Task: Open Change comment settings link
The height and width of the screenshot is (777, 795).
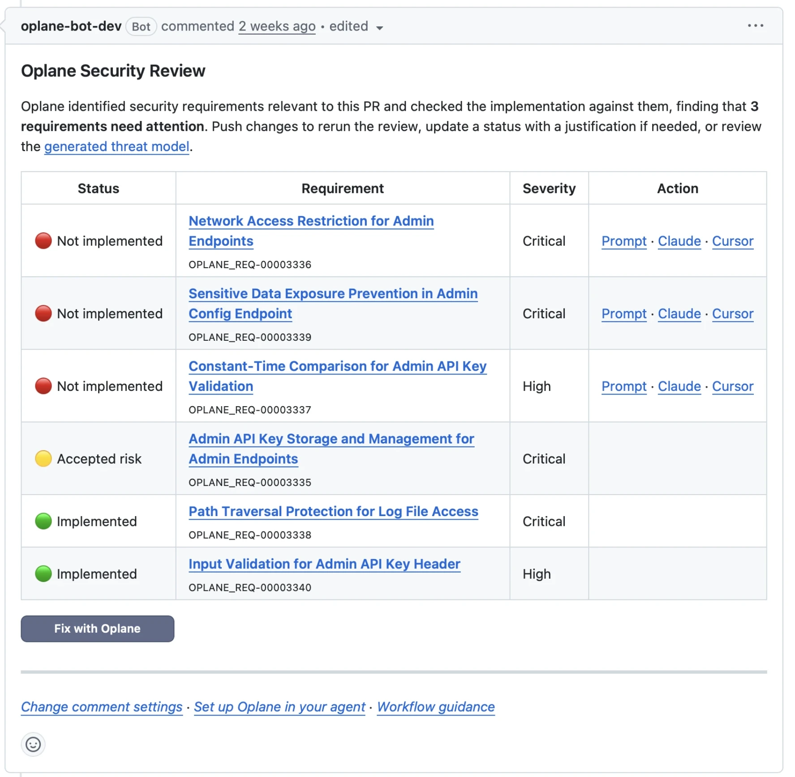Action: click(x=102, y=707)
